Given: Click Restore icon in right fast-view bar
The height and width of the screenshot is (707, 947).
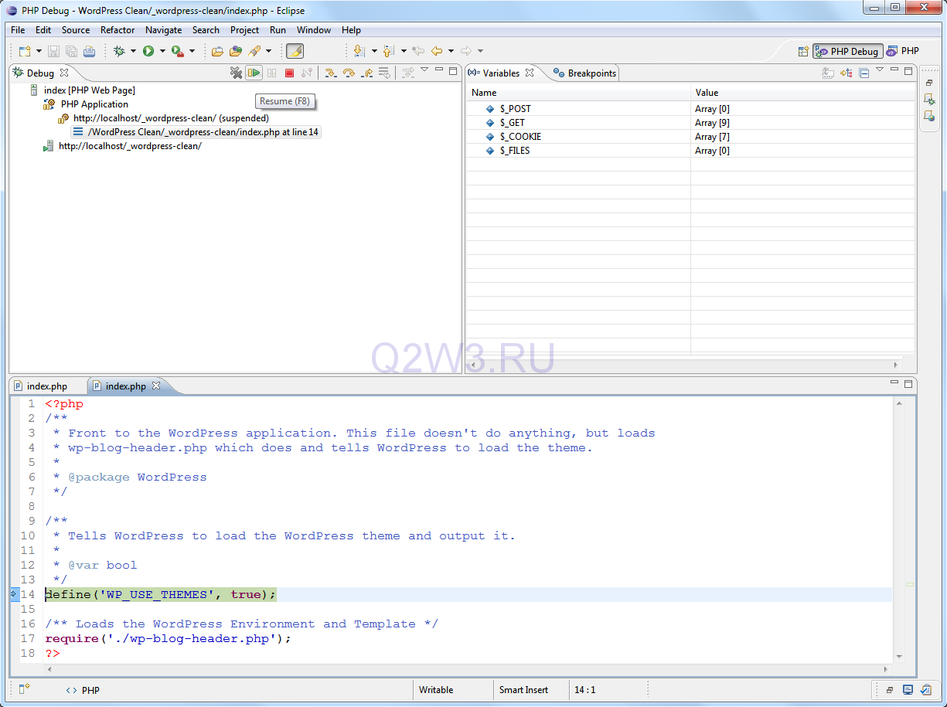Looking at the screenshot, I should [x=928, y=83].
